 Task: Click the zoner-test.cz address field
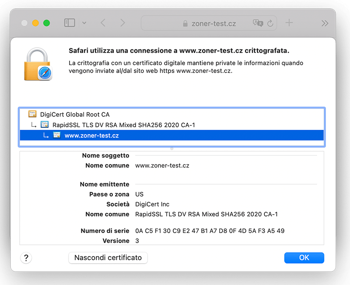pyautogui.click(x=209, y=23)
